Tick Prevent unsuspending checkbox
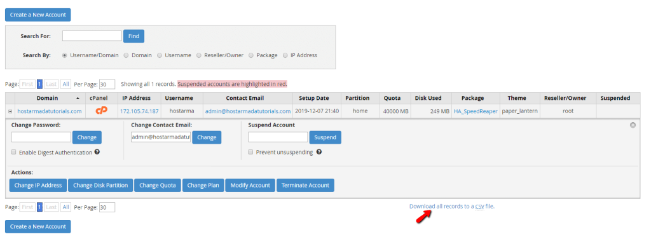Viewport: 651px width, 246px height. [250, 153]
